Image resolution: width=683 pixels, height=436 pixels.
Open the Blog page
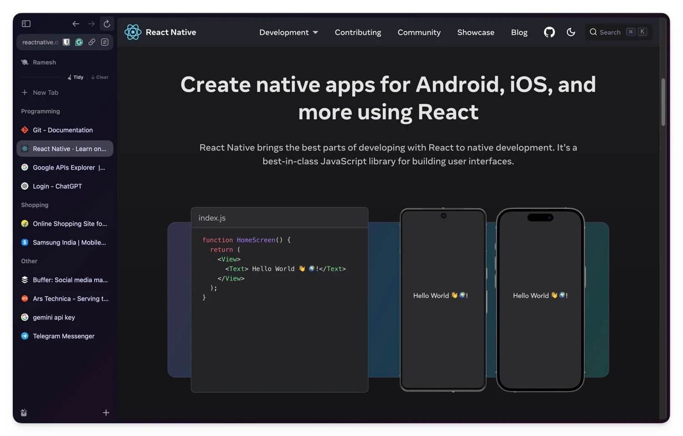click(x=519, y=32)
